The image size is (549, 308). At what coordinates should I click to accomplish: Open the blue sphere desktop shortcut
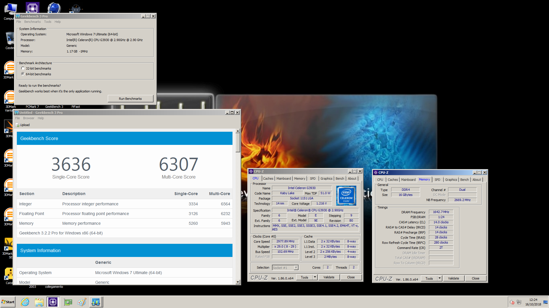pos(54,8)
